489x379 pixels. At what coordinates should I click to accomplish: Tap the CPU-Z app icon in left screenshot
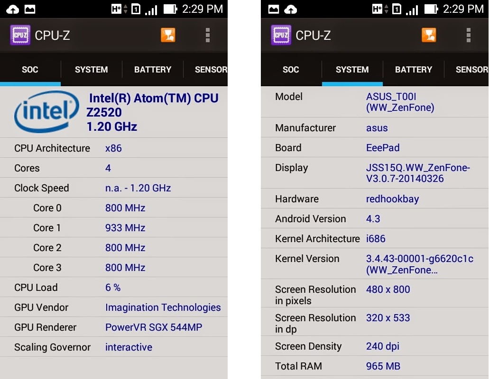[x=20, y=35]
